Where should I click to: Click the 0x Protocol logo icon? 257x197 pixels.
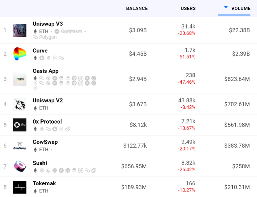click(x=20, y=125)
